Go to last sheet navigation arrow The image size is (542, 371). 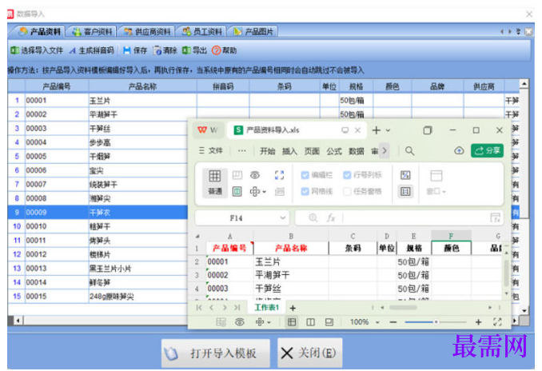[x=237, y=308]
